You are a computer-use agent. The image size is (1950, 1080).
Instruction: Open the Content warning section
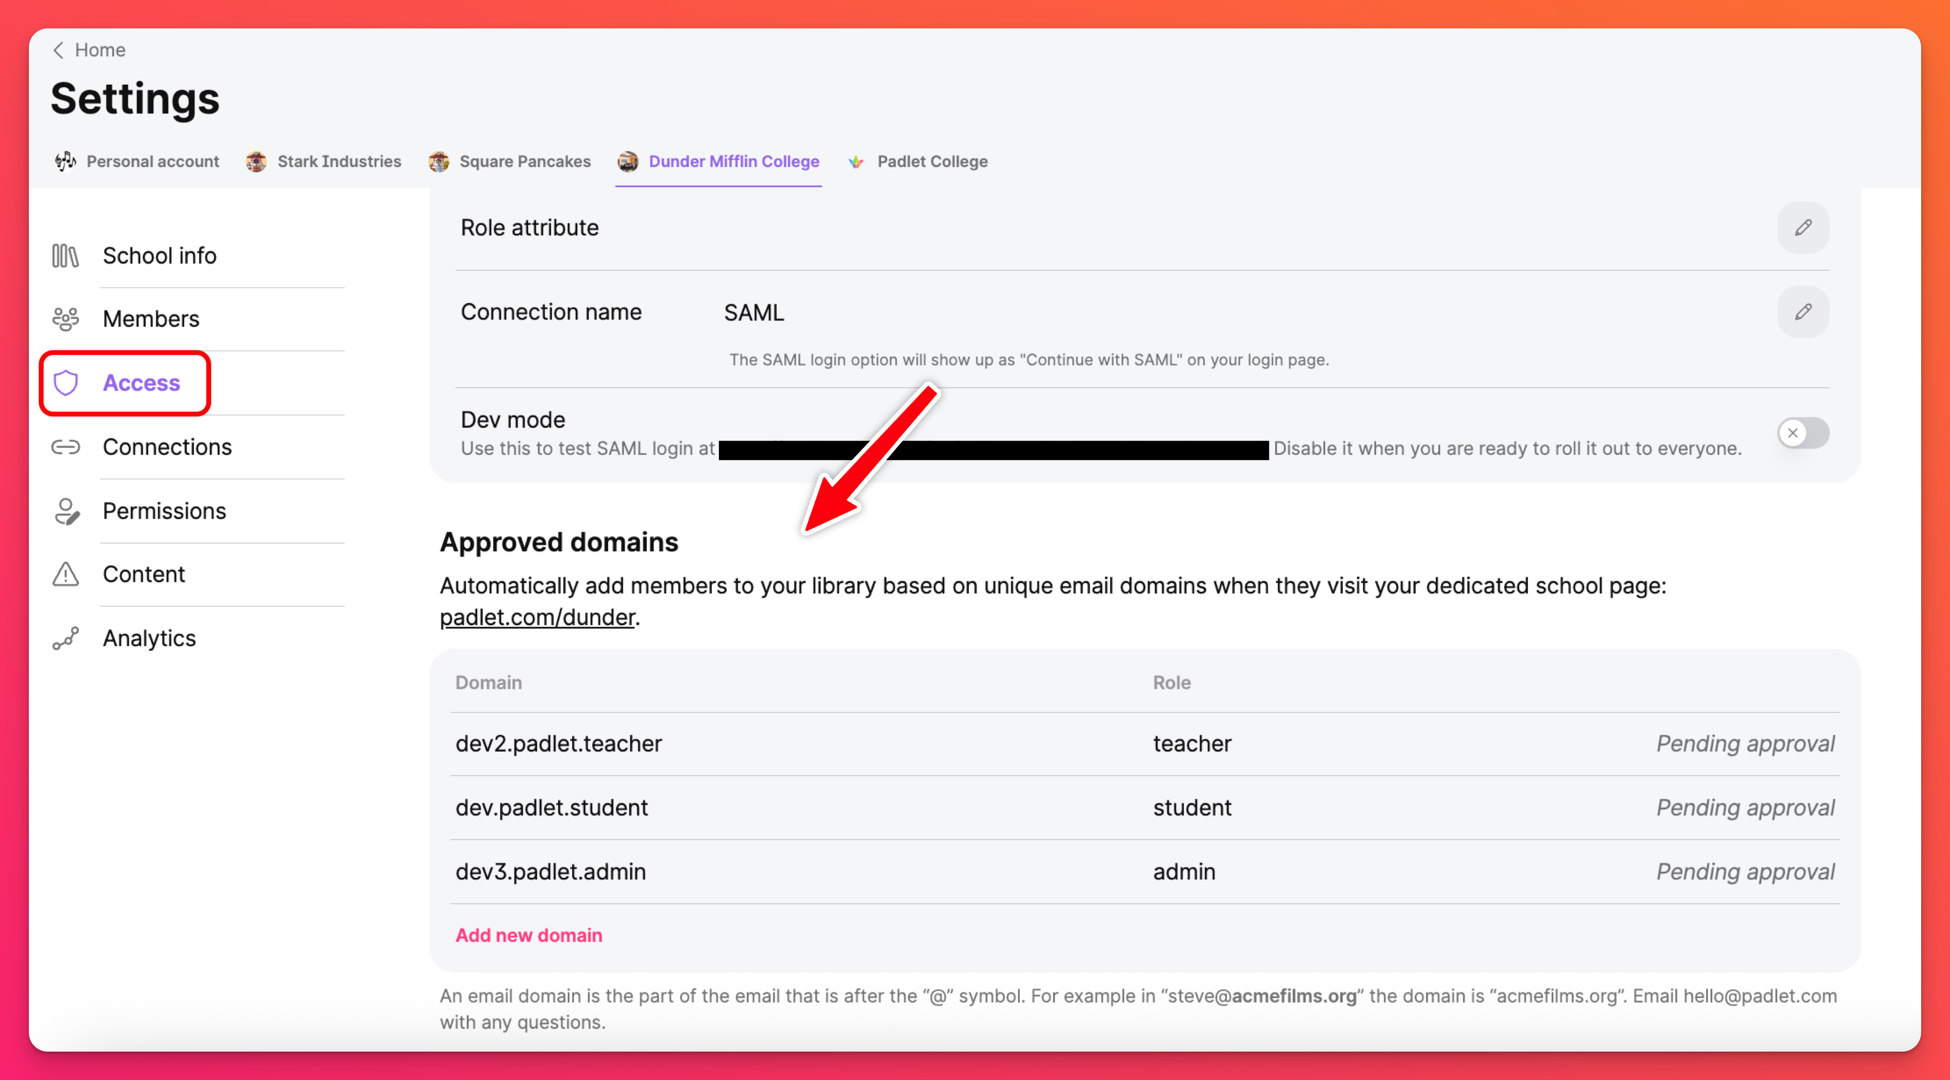tap(143, 575)
